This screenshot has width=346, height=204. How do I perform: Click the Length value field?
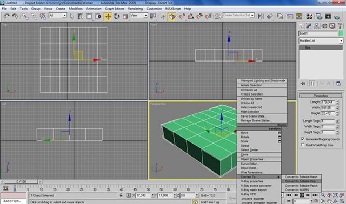point(328,102)
